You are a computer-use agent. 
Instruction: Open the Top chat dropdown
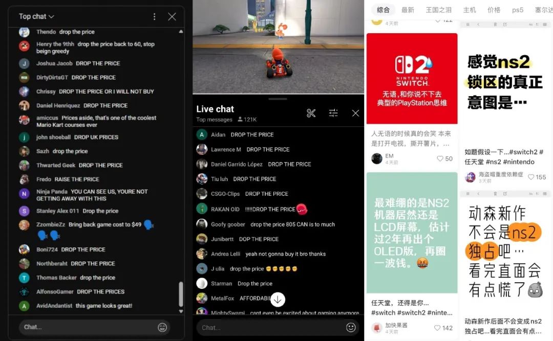pos(36,16)
